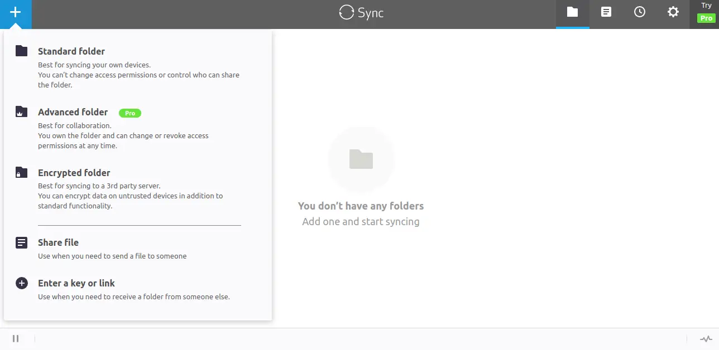Open the Folders tab icon
719x350 pixels.
pyautogui.click(x=572, y=12)
